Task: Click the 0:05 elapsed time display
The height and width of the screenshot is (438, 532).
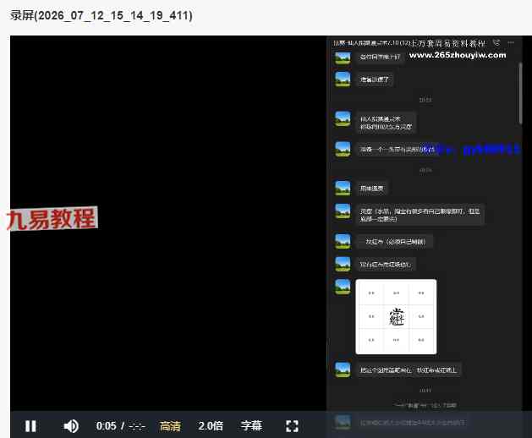Action: pyautogui.click(x=107, y=426)
